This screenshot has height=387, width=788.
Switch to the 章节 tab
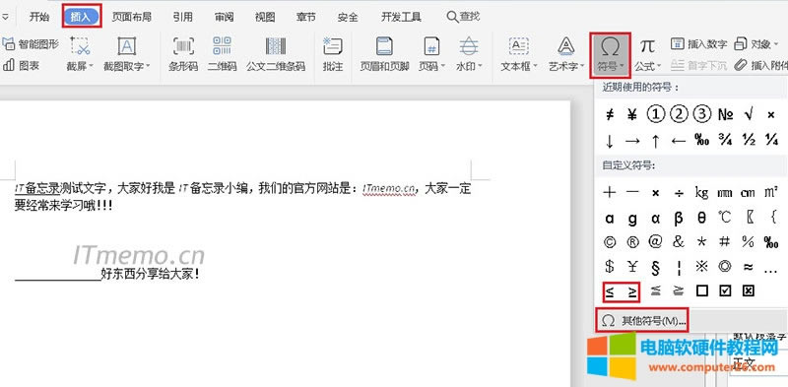(x=306, y=17)
